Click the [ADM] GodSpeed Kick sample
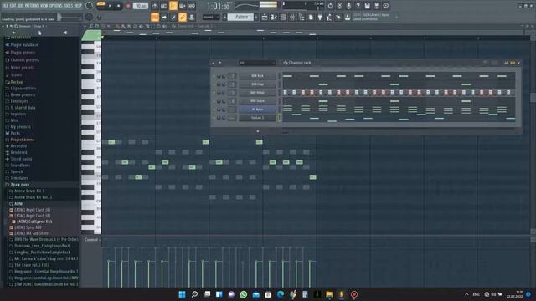The height and width of the screenshot is (301, 536). pyautogui.click(x=34, y=222)
